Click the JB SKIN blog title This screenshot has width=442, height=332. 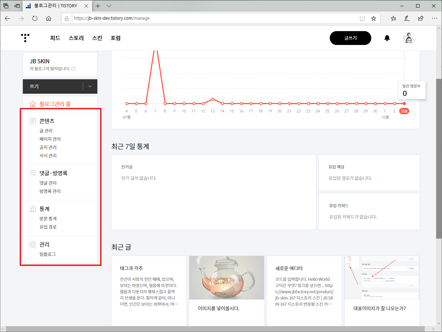pyautogui.click(x=40, y=61)
